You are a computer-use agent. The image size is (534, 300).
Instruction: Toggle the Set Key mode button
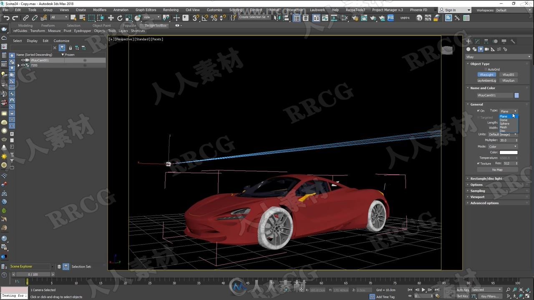(462, 296)
